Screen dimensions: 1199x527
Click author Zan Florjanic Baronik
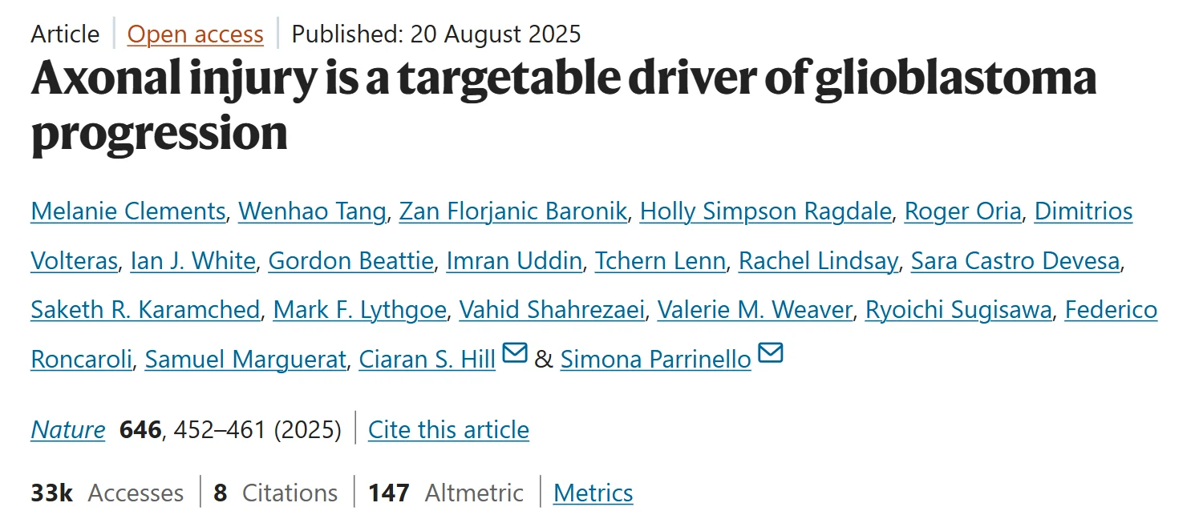pyautogui.click(x=513, y=211)
